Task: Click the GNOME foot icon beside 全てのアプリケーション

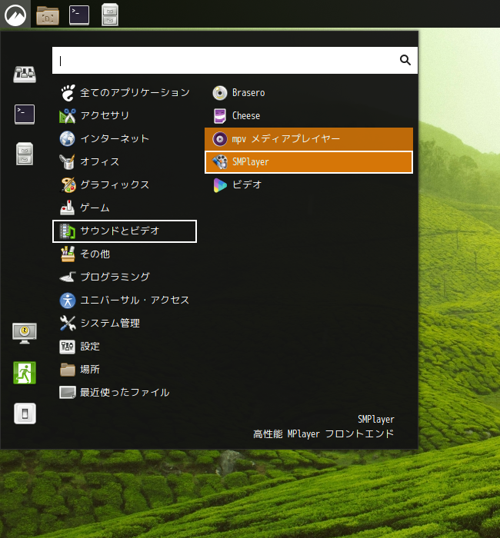Action: 68,93
